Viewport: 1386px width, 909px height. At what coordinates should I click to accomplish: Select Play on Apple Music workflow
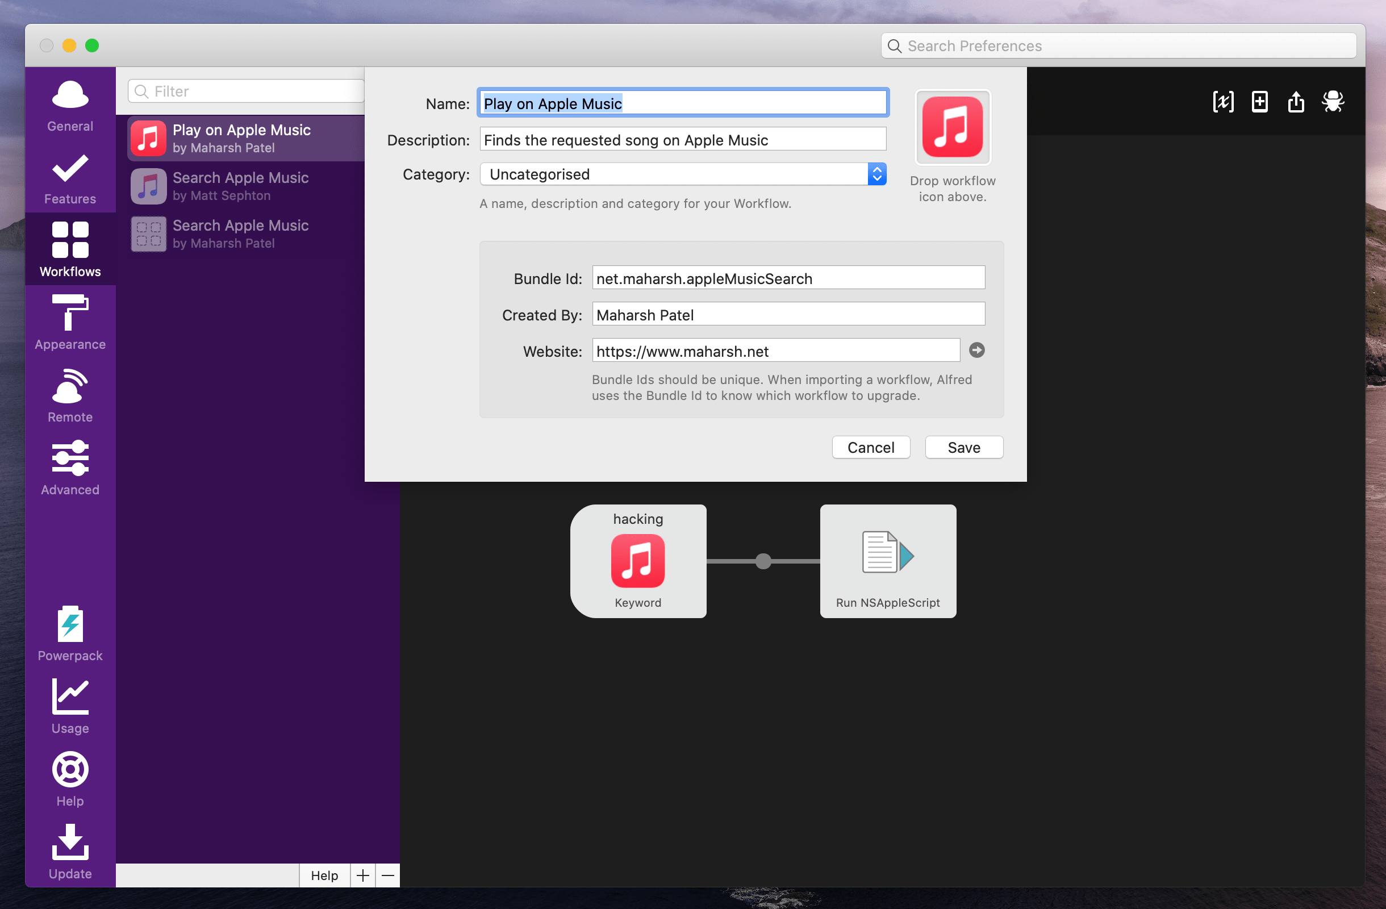pyautogui.click(x=246, y=139)
